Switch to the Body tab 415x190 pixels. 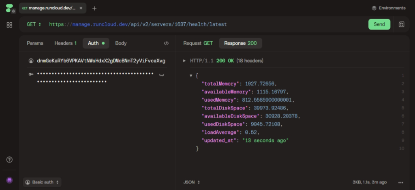coord(121,43)
